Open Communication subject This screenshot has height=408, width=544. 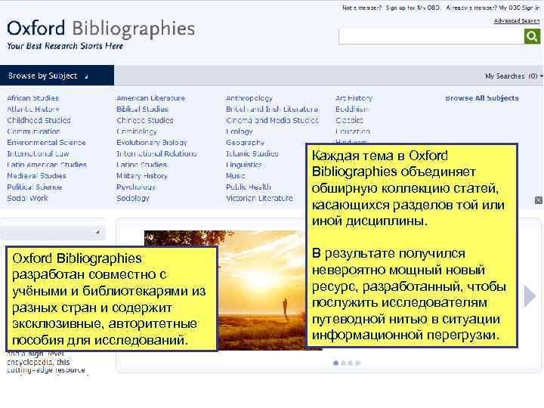click(34, 131)
